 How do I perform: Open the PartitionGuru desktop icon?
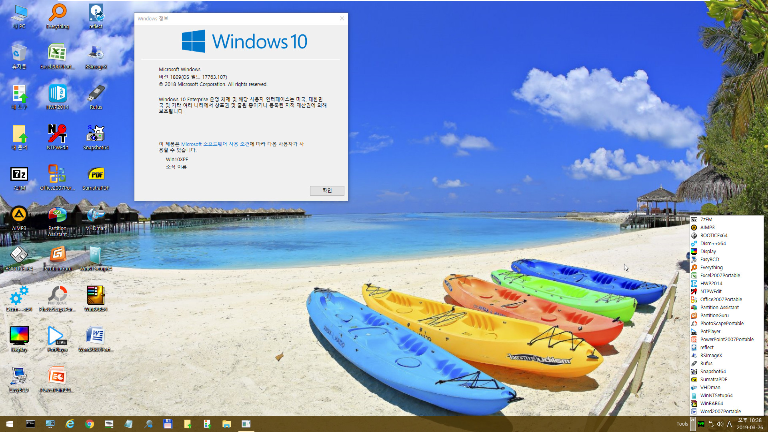point(57,259)
